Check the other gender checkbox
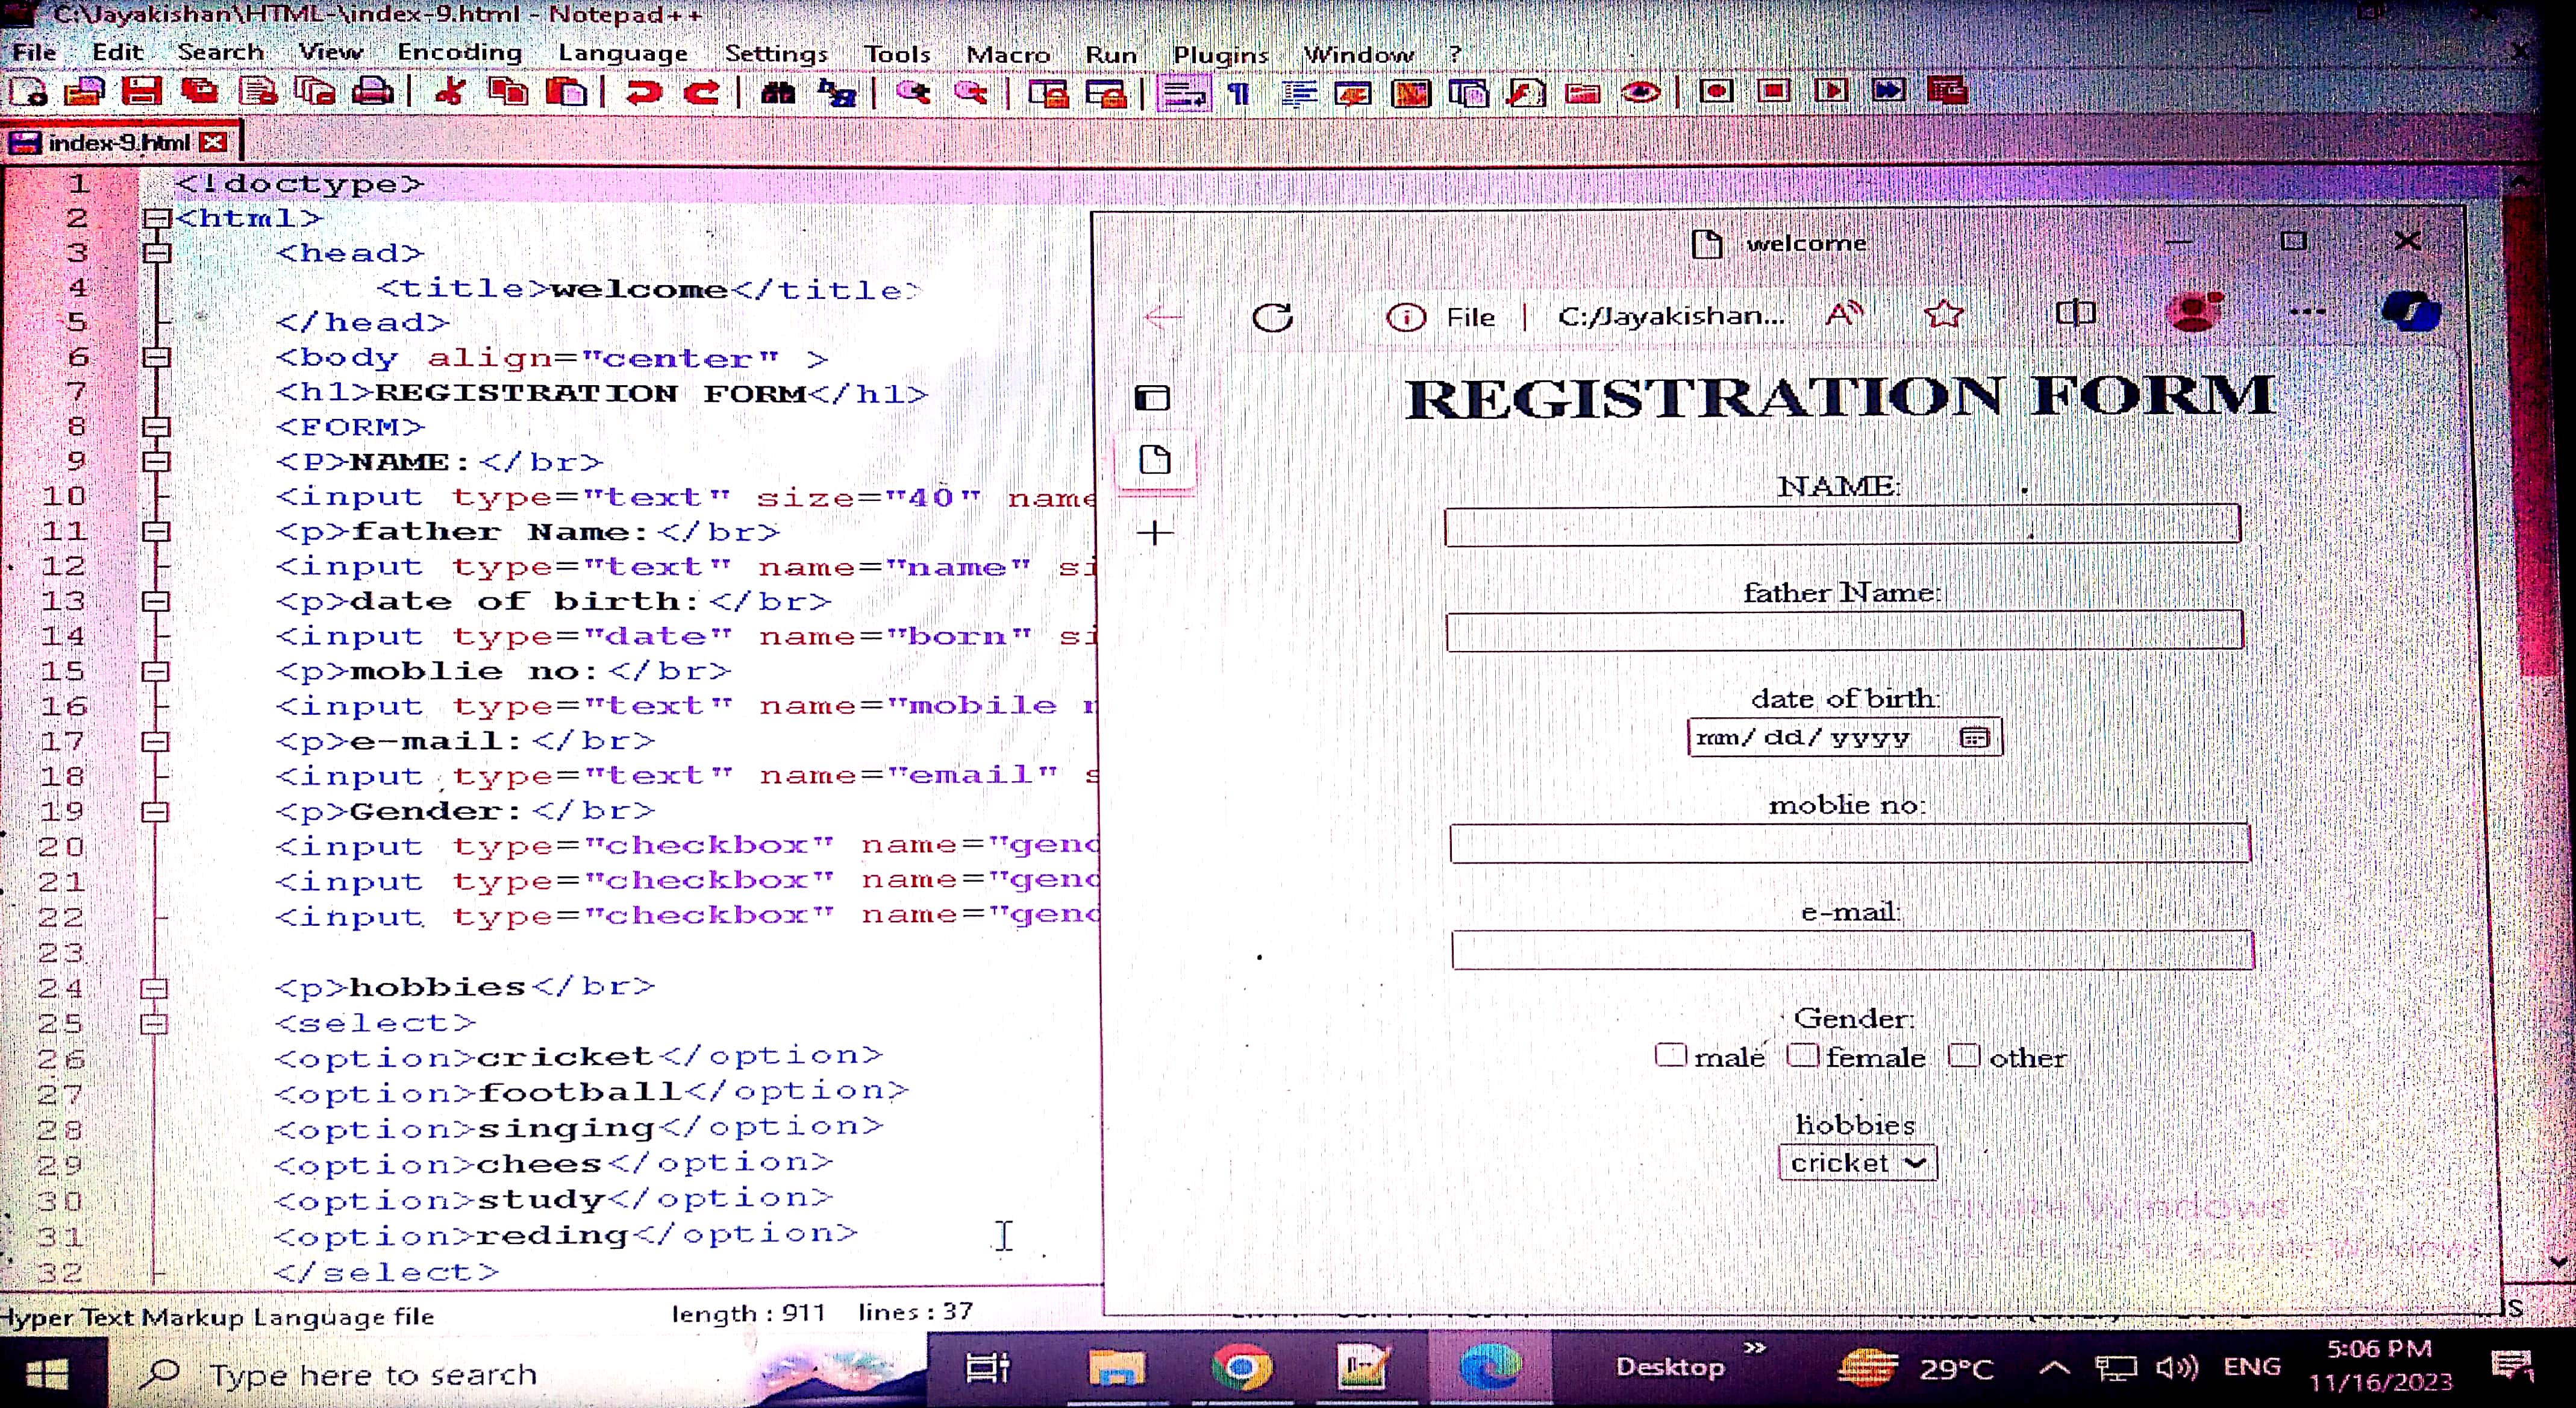 (1963, 1056)
